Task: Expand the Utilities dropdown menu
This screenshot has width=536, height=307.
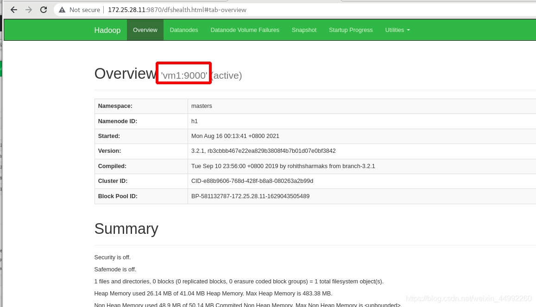Action: [397, 30]
